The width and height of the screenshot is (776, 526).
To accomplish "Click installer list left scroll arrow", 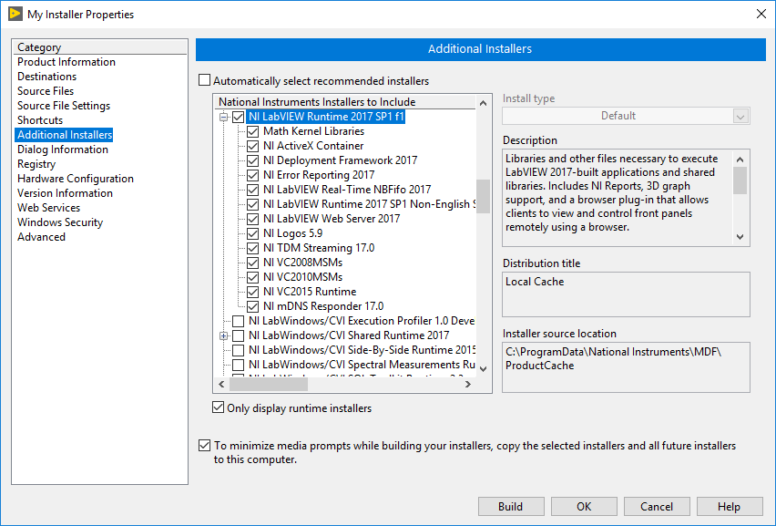I will (x=221, y=384).
